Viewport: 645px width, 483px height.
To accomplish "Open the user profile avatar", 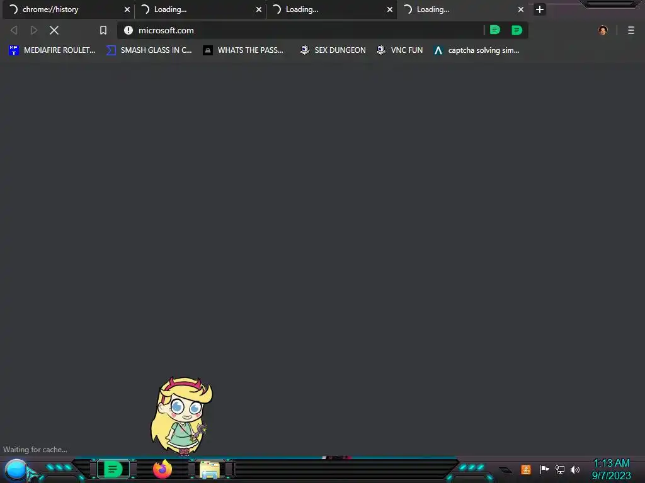I will tap(603, 30).
